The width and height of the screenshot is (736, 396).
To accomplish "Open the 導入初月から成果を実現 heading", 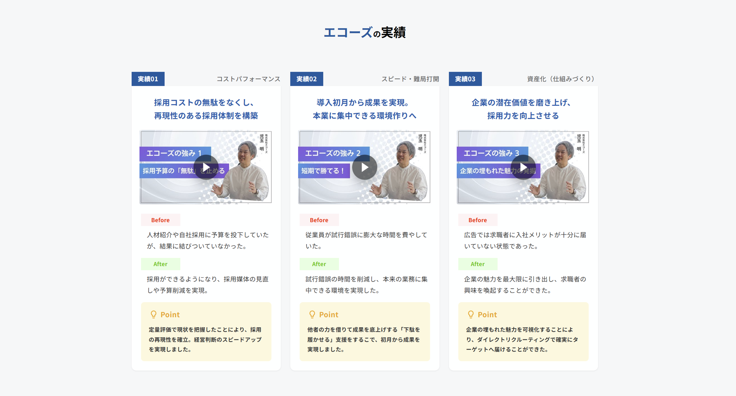I will coord(365,109).
